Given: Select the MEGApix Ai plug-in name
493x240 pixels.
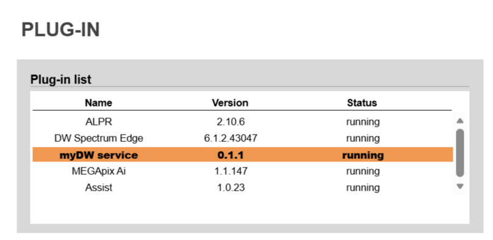Looking at the screenshot, I should (98, 171).
